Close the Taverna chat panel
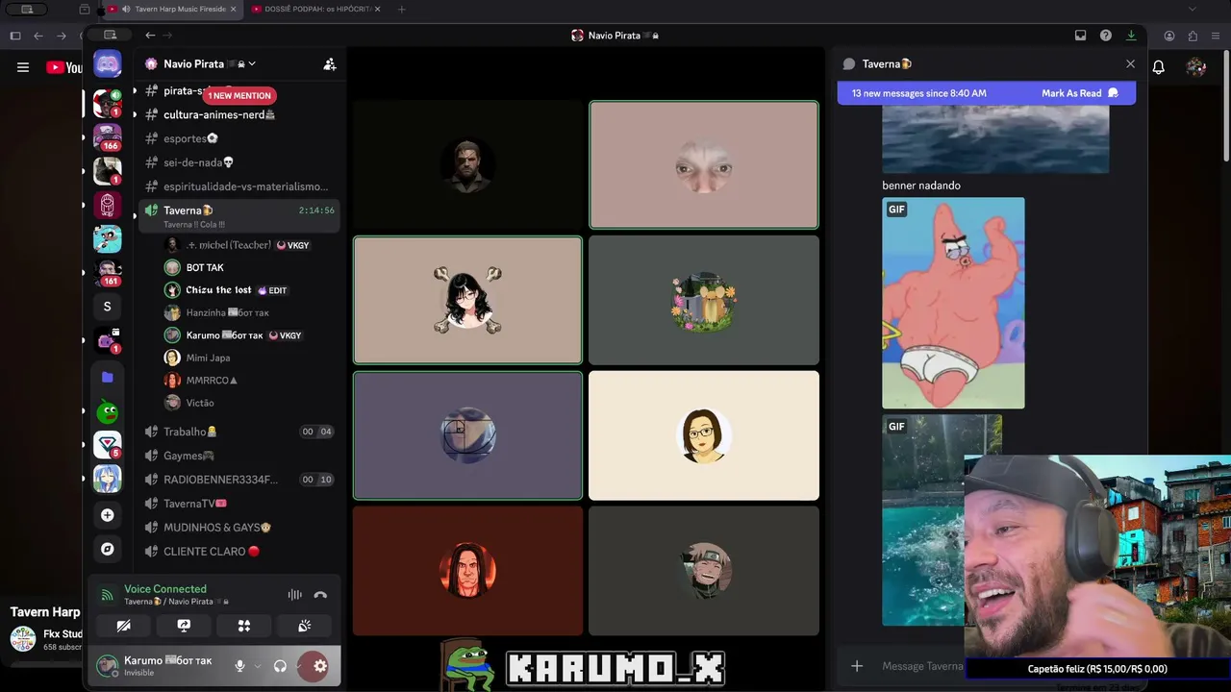The width and height of the screenshot is (1231, 692). [1130, 64]
